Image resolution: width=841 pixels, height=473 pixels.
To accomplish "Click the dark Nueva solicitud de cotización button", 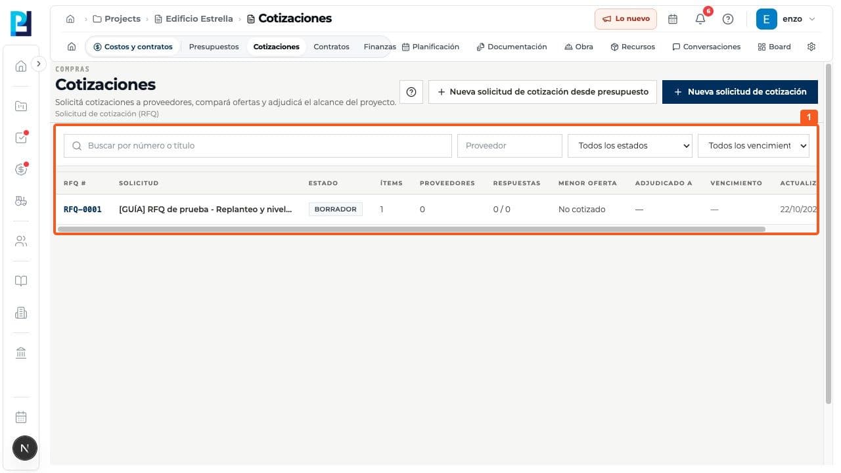I will click(740, 92).
